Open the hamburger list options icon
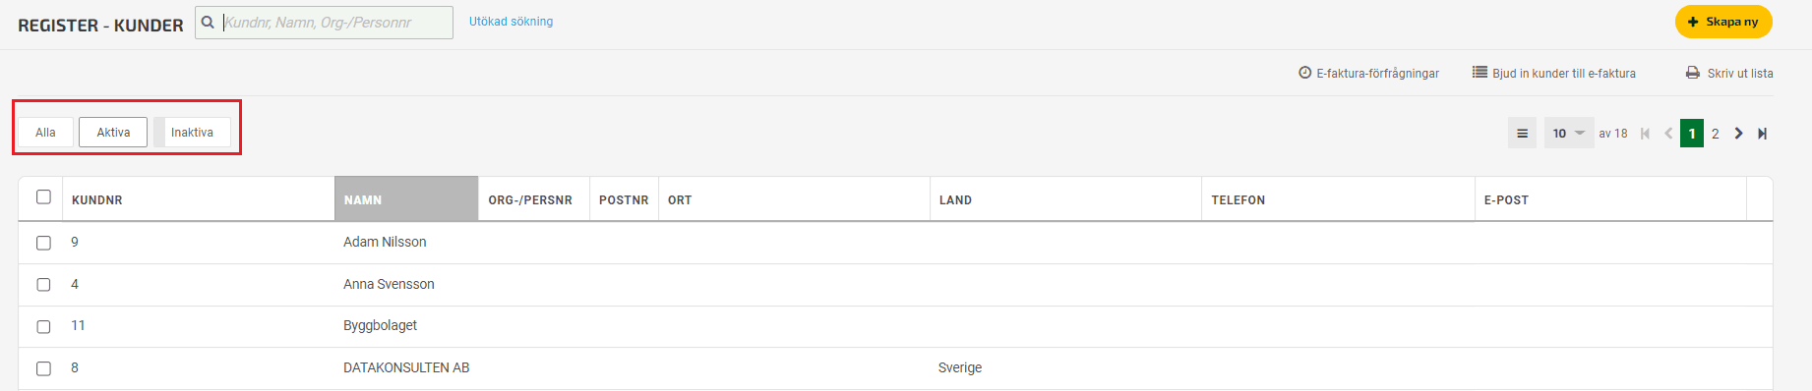1812x391 pixels. (1522, 133)
